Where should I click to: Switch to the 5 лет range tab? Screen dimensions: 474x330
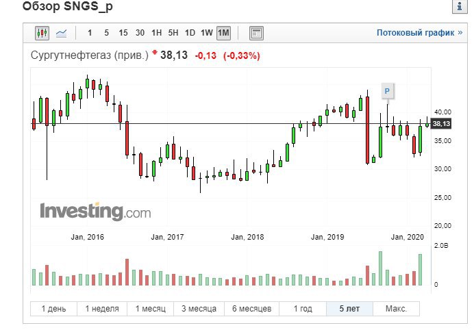click(349, 309)
